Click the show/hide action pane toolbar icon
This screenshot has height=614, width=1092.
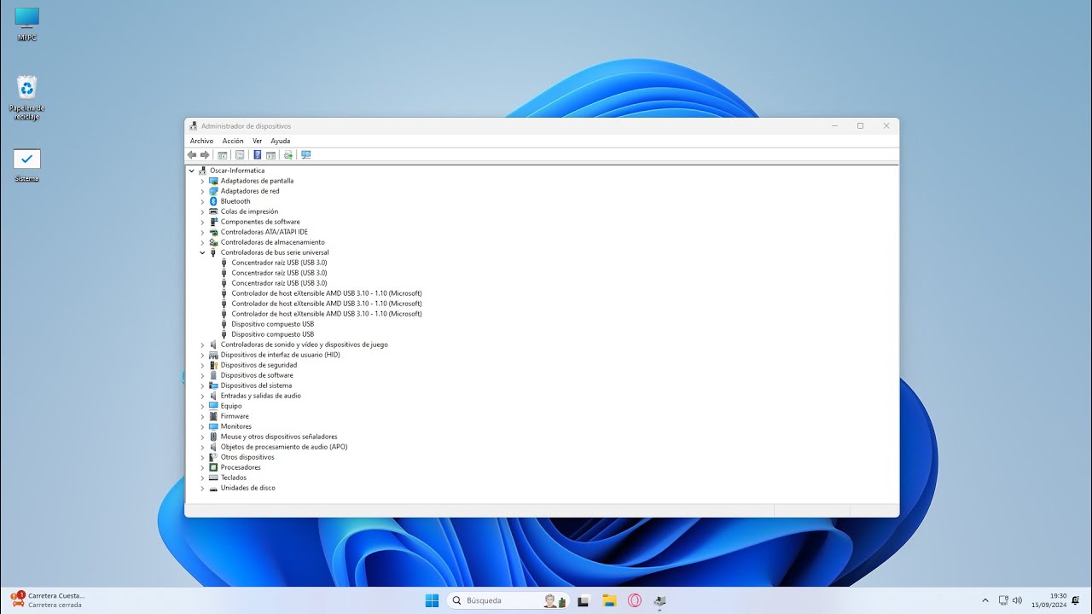(271, 155)
